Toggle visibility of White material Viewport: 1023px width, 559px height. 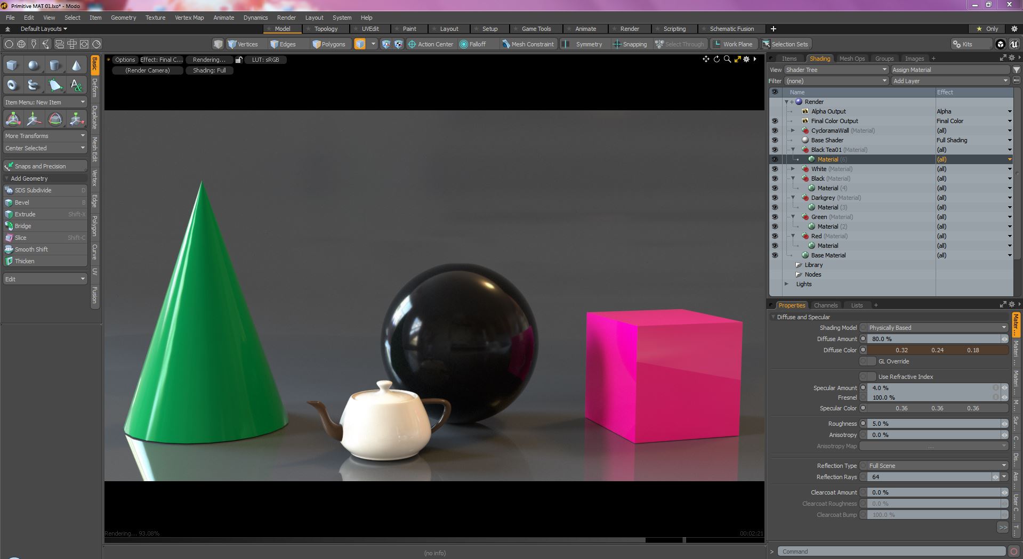(775, 169)
